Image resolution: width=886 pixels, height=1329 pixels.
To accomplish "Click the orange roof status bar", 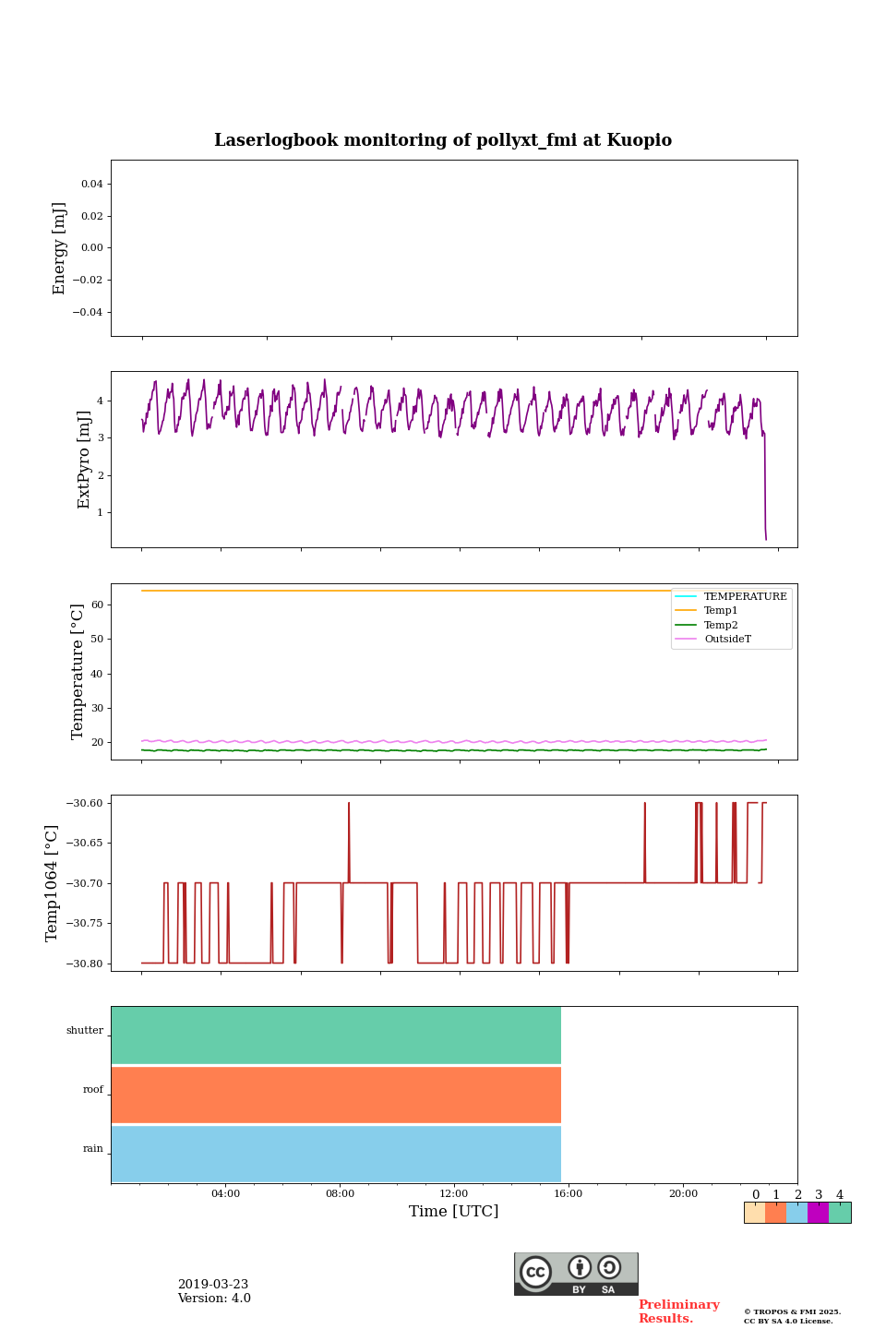I will [336, 1095].
